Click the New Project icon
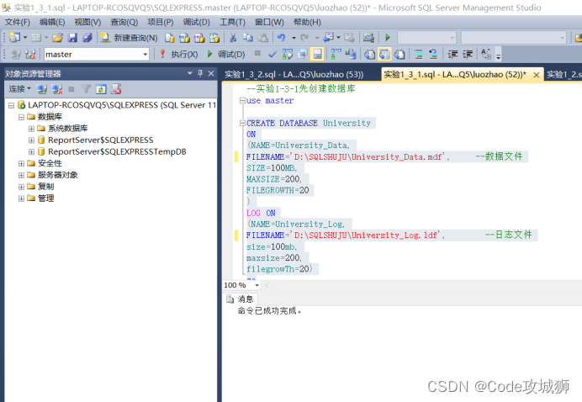 pos(15,38)
